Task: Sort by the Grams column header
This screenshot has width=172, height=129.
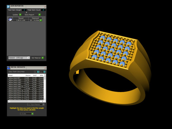Action: [29, 75]
